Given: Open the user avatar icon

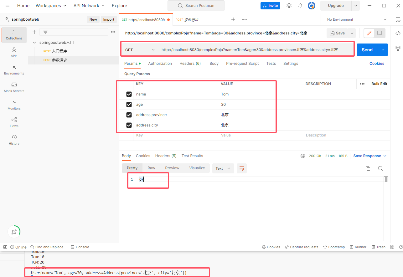Looking at the screenshot, I should 312,6.
